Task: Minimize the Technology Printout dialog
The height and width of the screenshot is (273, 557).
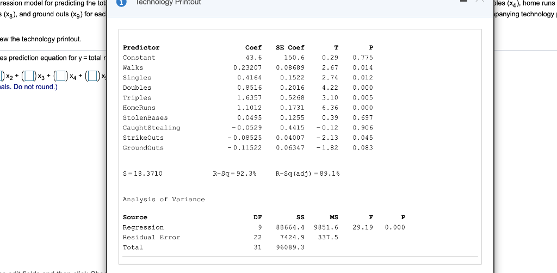Action: (x=463, y=1)
